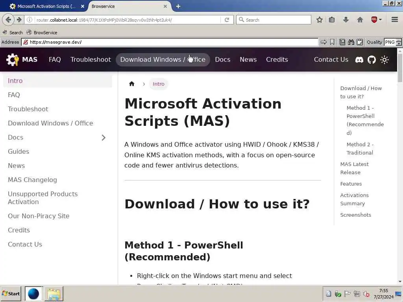Click Contact Us in the header
The height and width of the screenshot is (302, 403).
pyautogui.click(x=331, y=60)
